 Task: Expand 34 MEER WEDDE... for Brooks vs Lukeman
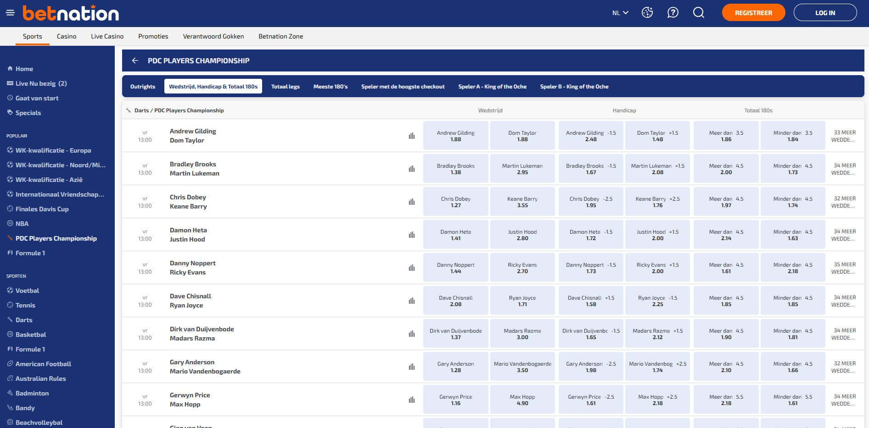tap(845, 169)
